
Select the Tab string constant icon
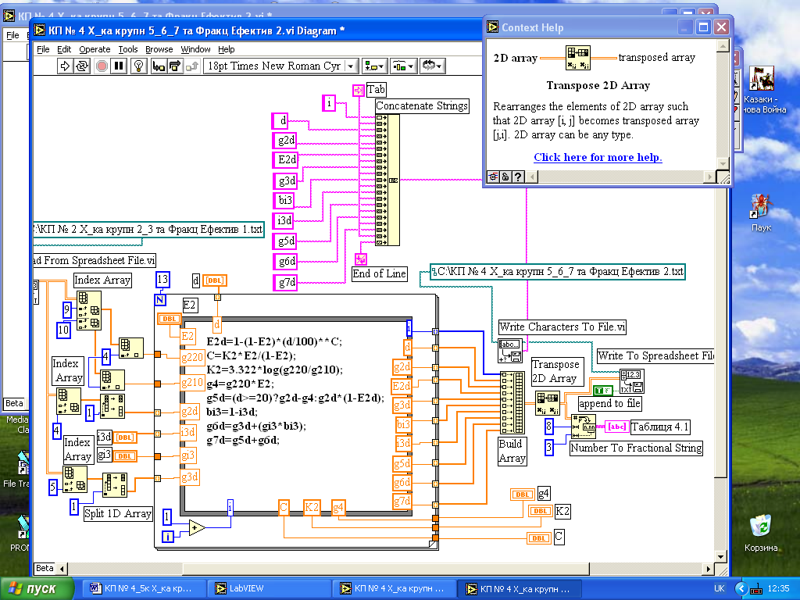(x=359, y=91)
